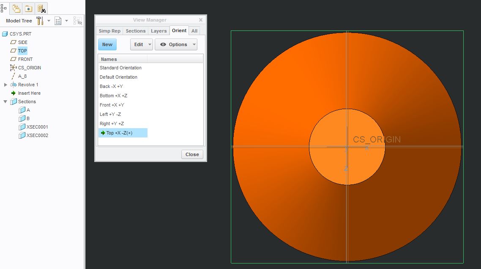This screenshot has width=481, height=269.
Task: Select the Front +X +Y view
Action: click(112, 105)
